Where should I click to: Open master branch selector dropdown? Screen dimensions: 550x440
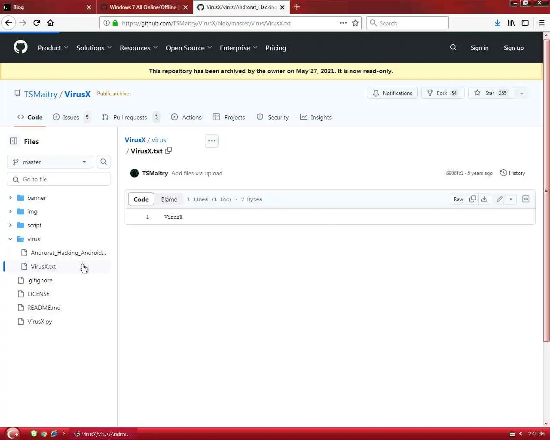pyautogui.click(x=50, y=162)
